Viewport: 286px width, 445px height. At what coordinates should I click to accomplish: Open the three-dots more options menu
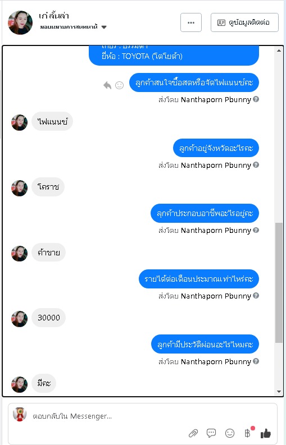click(x=191, y=22)
